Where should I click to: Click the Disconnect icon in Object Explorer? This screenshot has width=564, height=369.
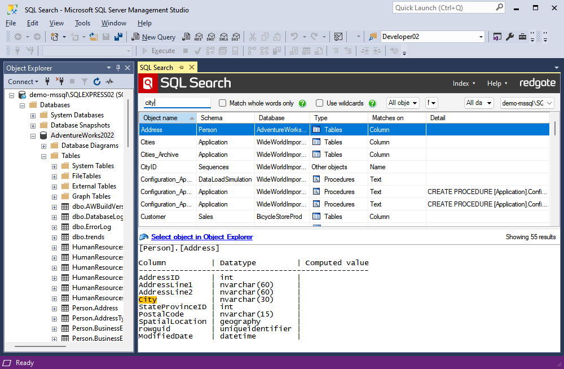coord(60,82)
